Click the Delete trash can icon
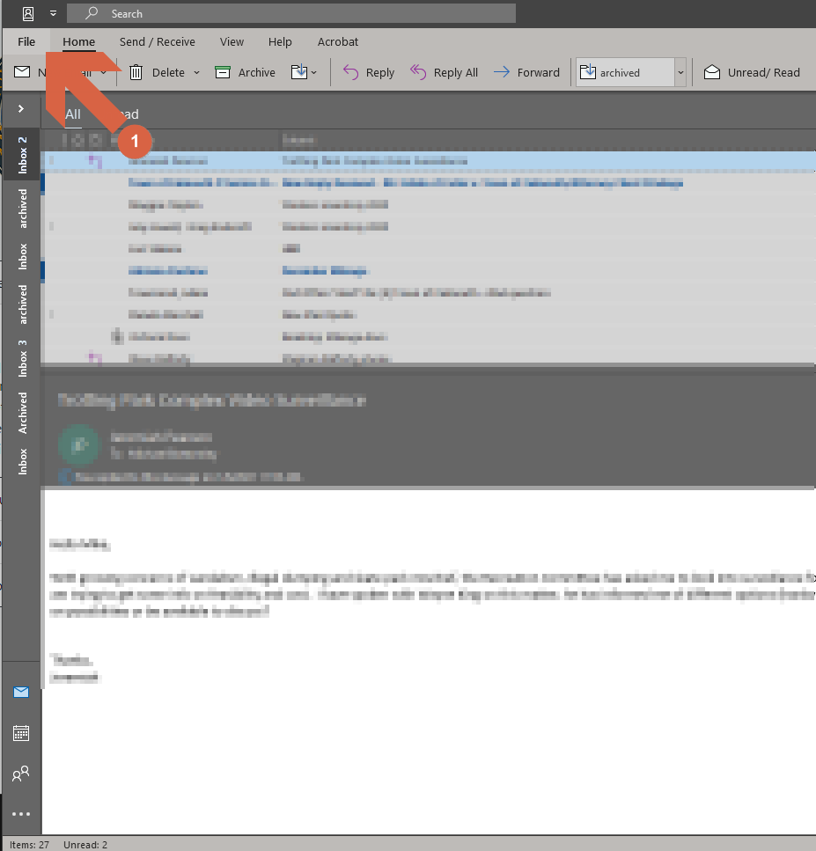This screenshot has width=816, height=851. click(x=136, y=72)
